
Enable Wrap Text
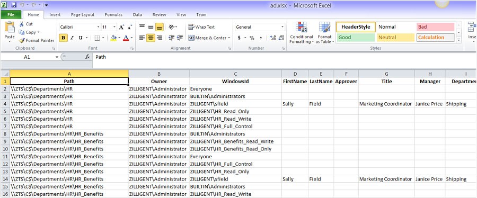point(201,27)
